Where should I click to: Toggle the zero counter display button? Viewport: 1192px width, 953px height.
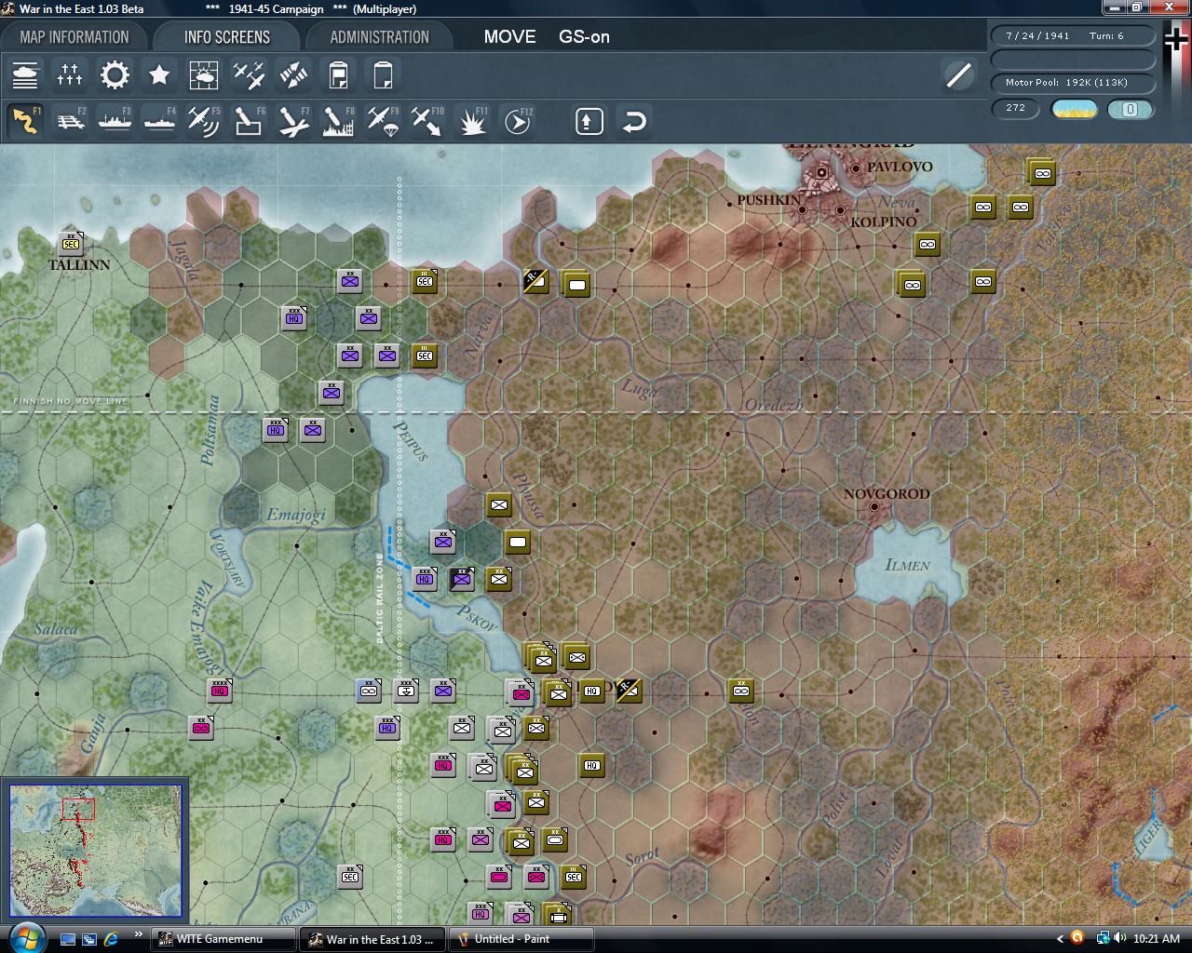coord(1131,110)
